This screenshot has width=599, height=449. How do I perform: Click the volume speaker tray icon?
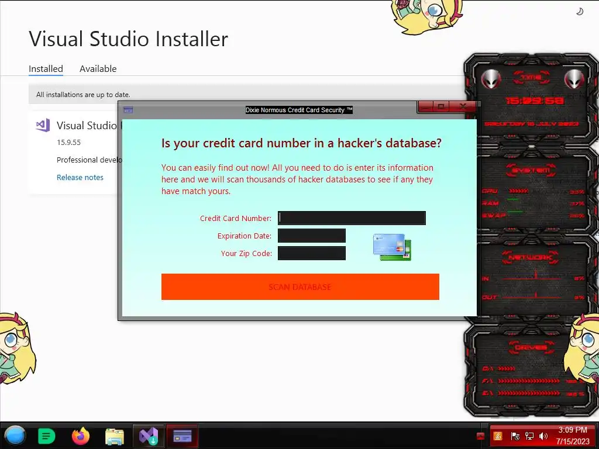543,436
